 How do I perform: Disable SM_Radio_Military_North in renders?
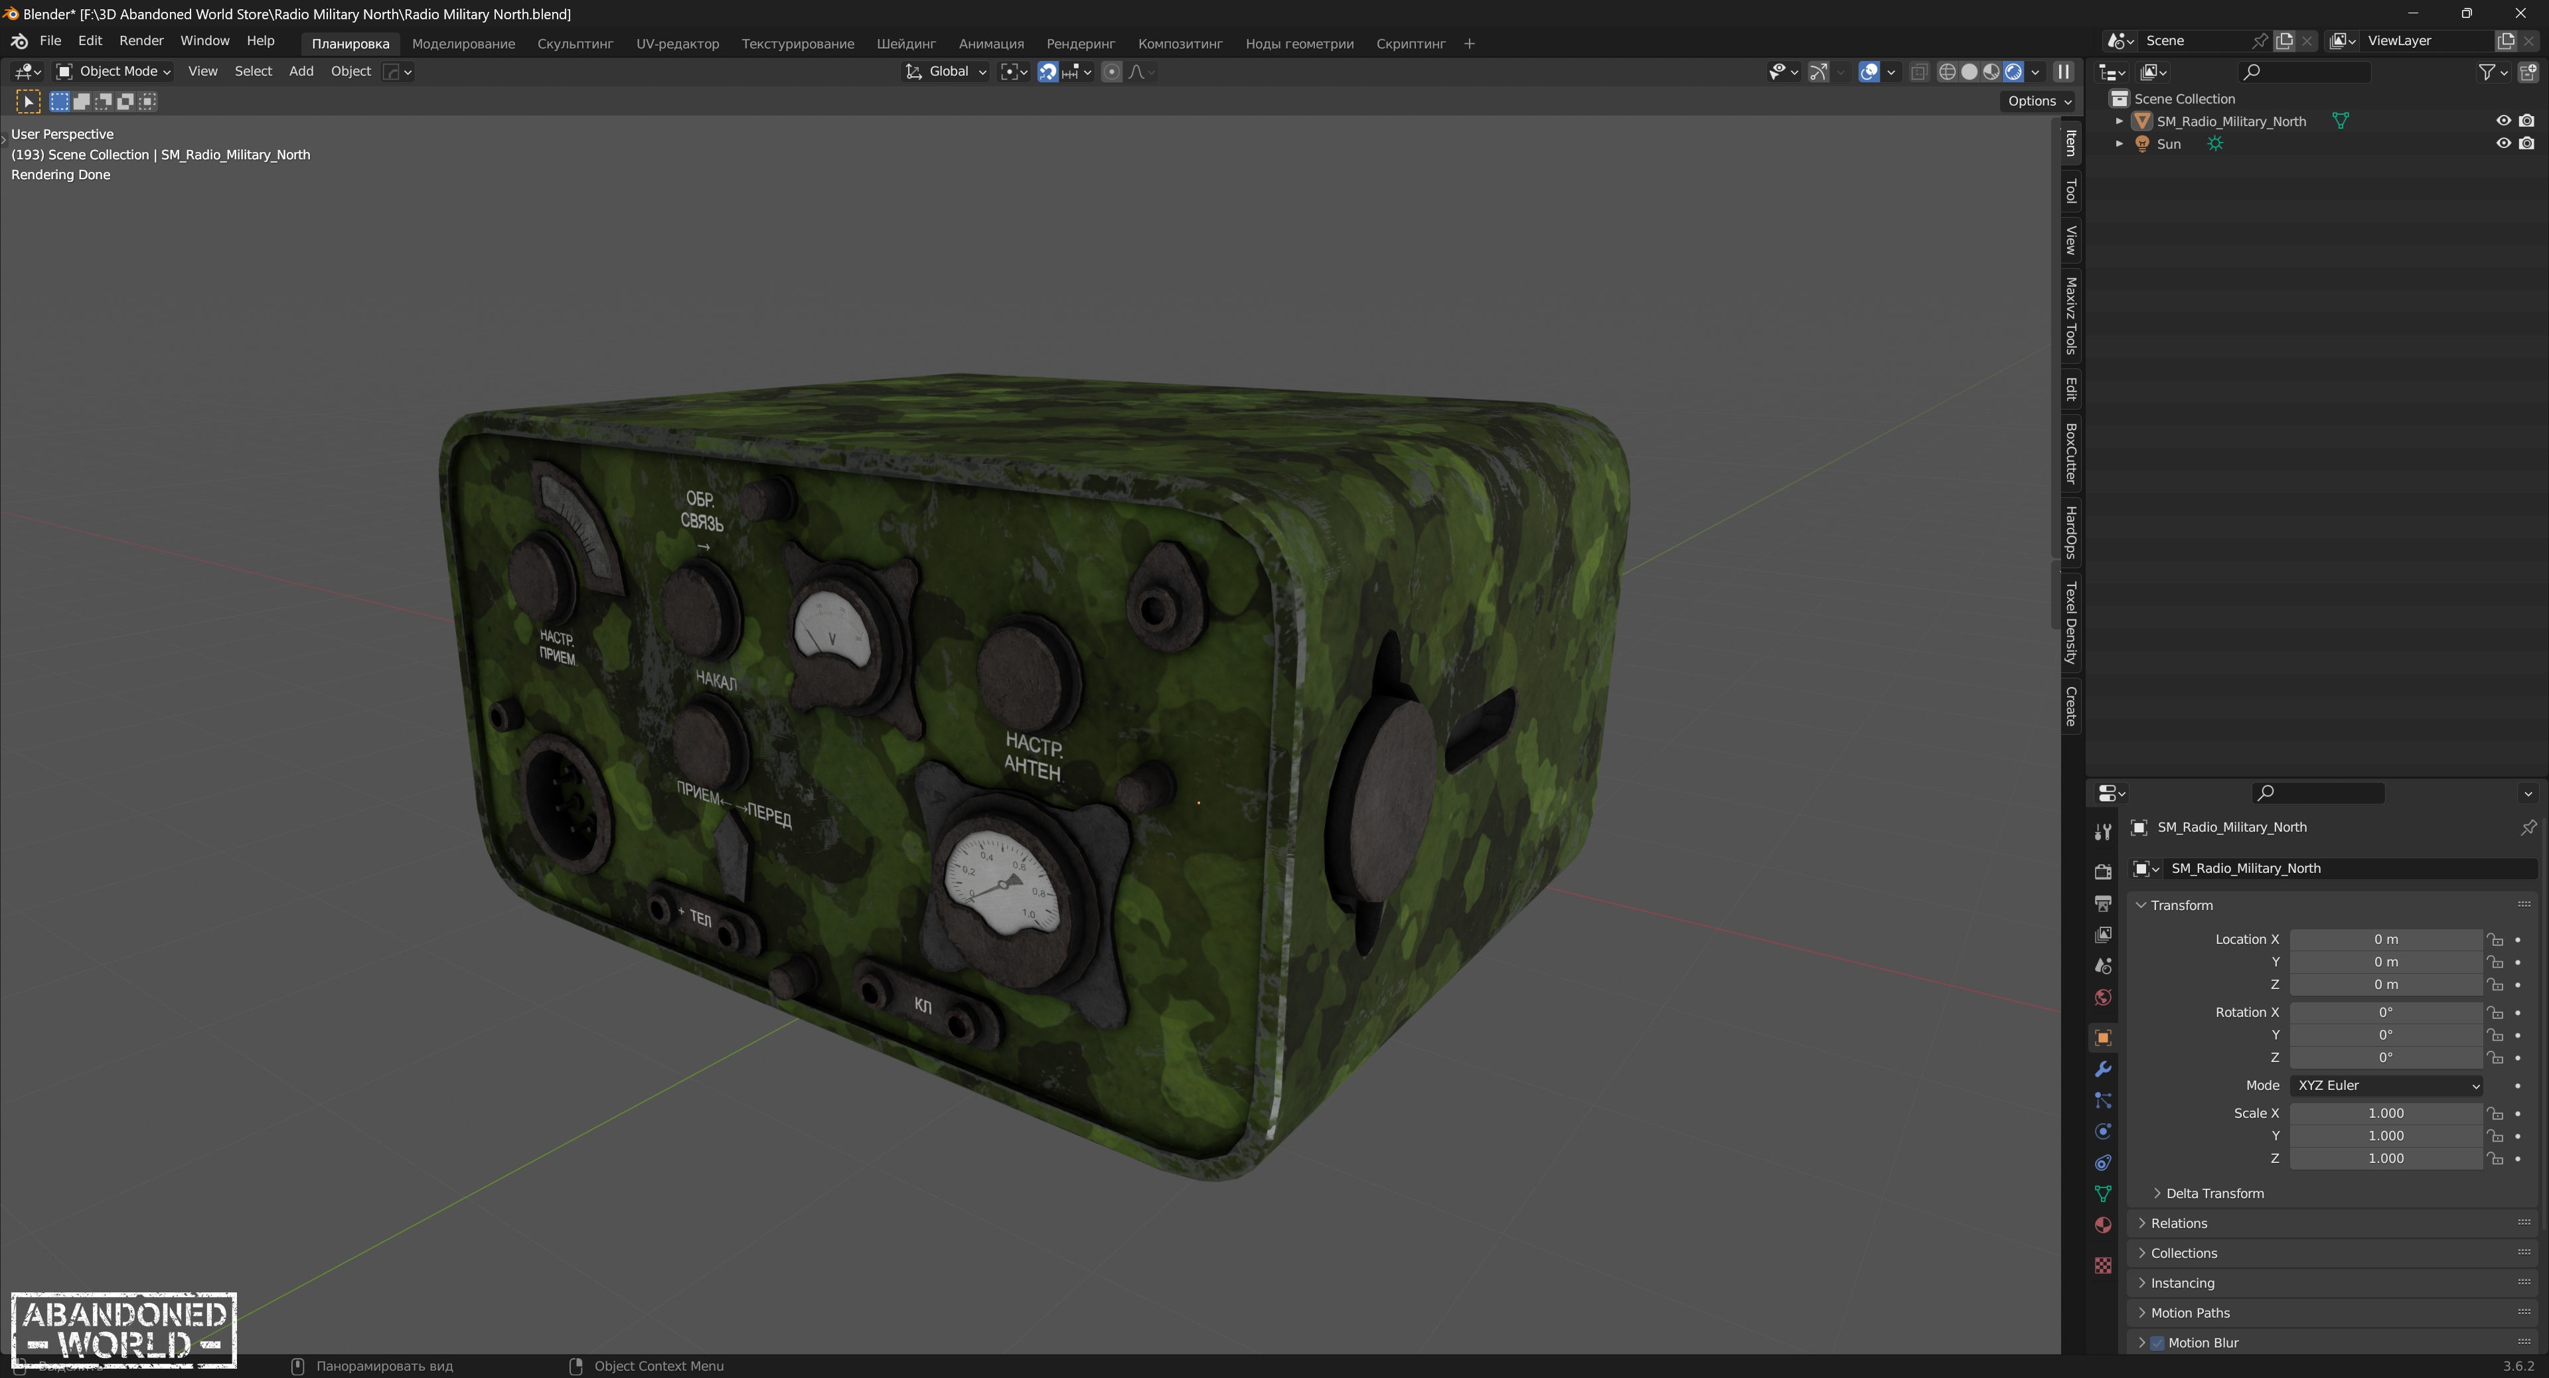coord(2526,121)
